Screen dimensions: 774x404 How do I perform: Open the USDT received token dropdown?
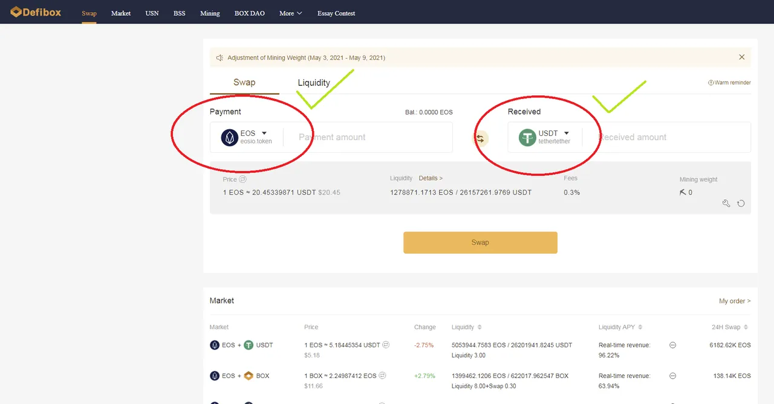point(567,133)
